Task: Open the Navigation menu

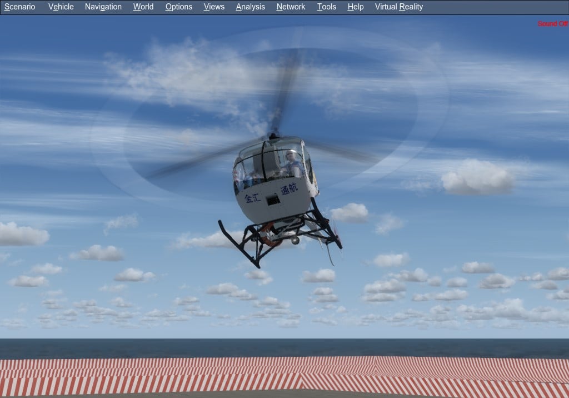Action: tap(103, 7)
